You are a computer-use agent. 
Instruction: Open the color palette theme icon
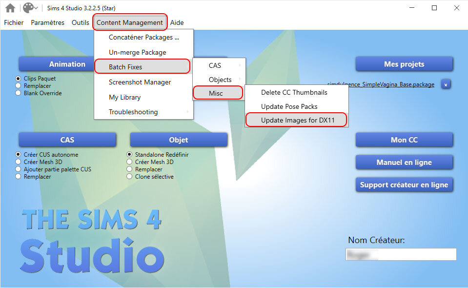pos(28,8)
